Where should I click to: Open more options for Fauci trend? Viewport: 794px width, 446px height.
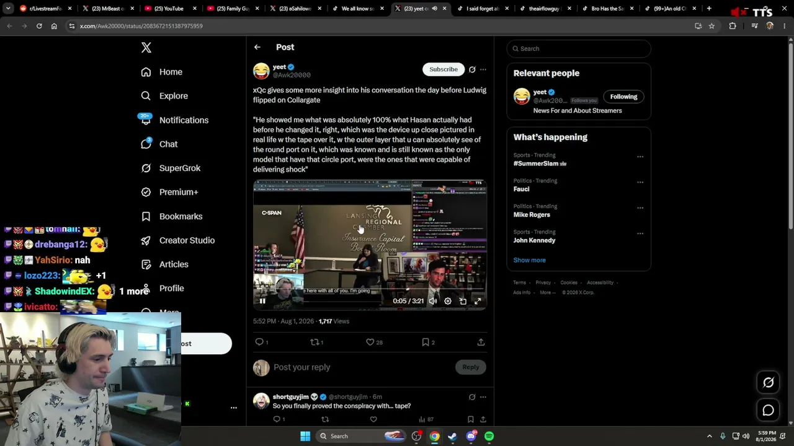[640, 182]
